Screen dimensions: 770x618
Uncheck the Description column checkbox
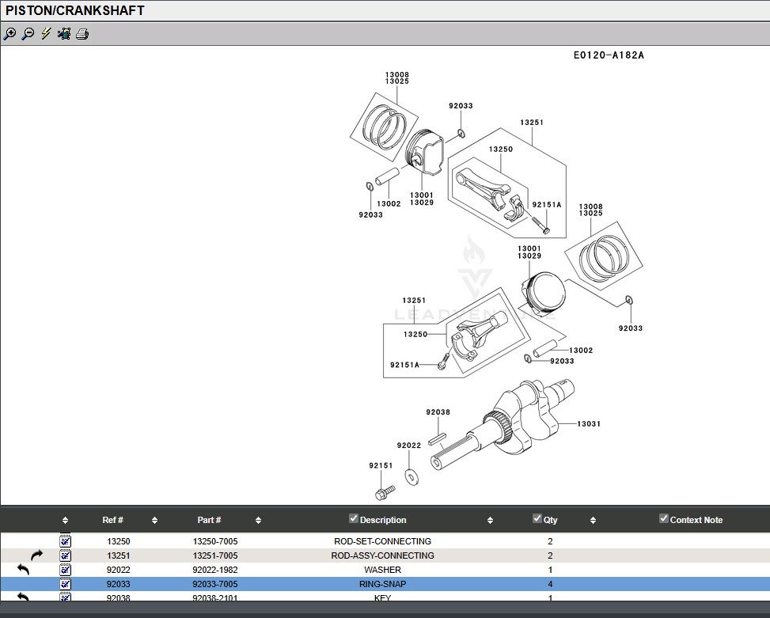(354, 519)
